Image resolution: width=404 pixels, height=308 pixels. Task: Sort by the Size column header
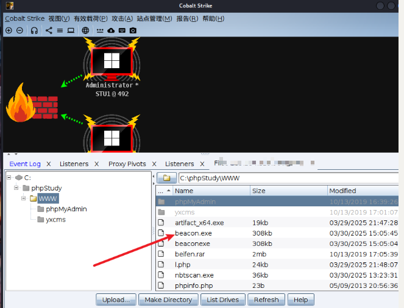[289, 191]
